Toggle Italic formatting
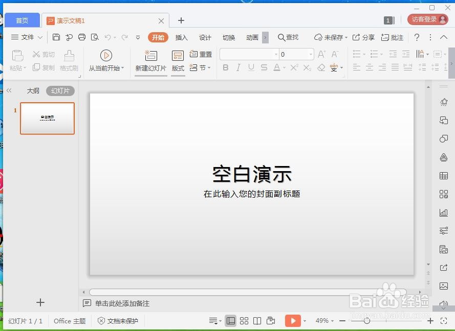The image size is (455, 331). 238,68
